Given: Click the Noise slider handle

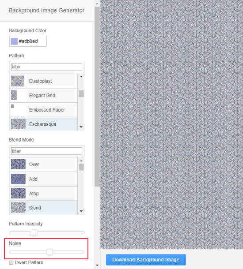Looking at the screenshot, I should point(50,252).
